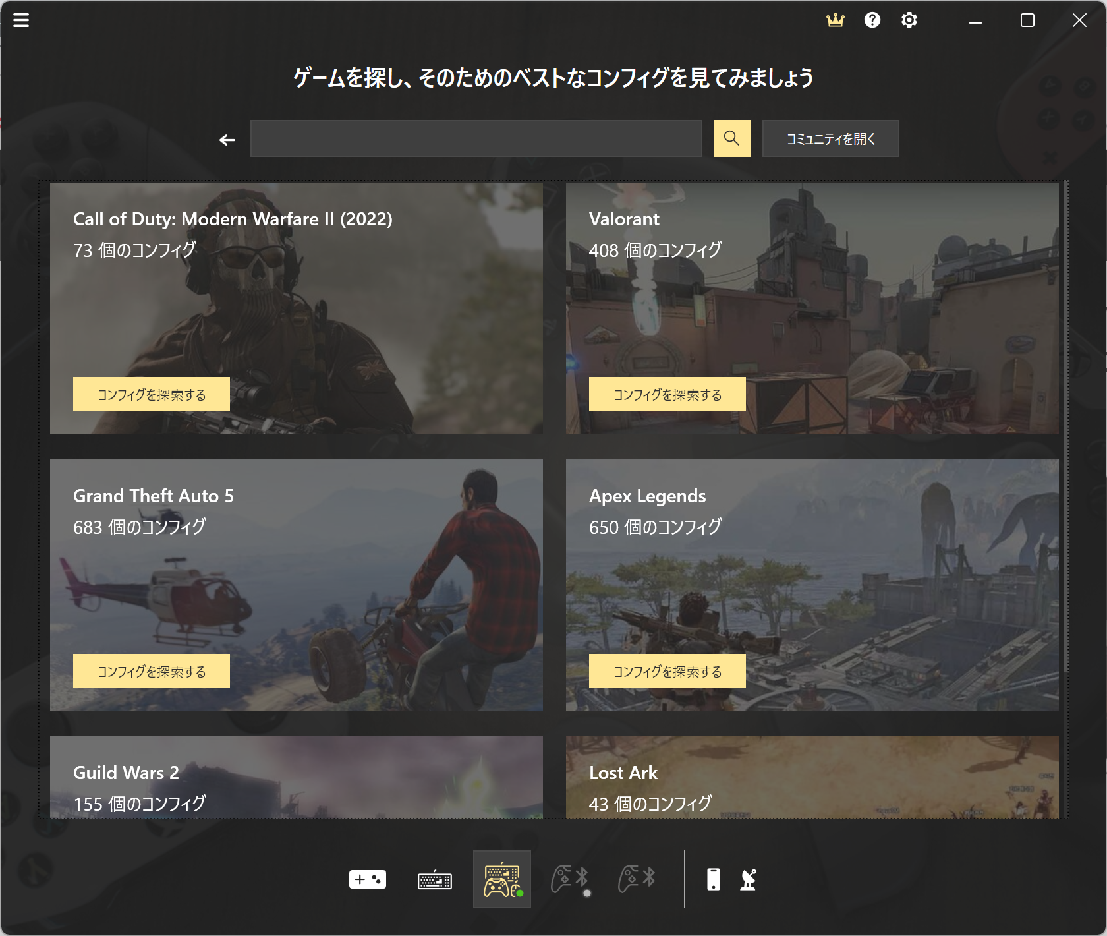Open コミュニティを開く
Viewport: 1107px width, 936px height.
point(830,138)
